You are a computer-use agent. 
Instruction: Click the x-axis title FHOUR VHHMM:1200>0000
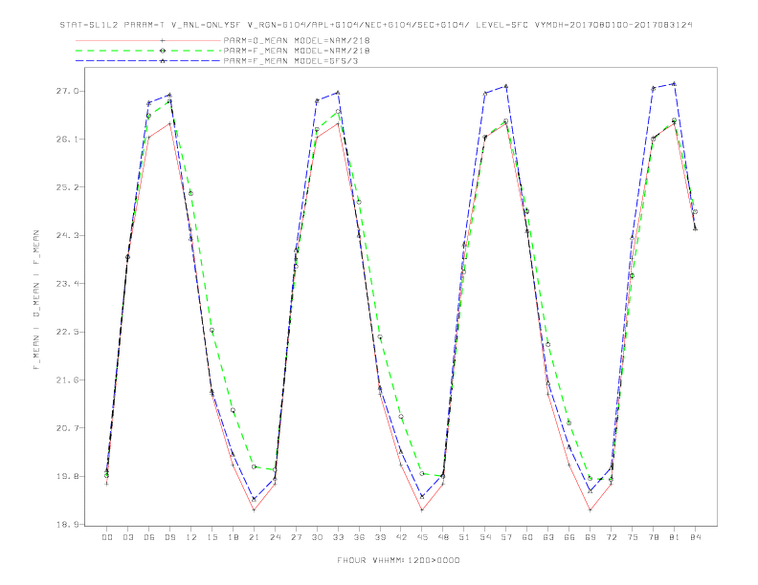point(398,560)
